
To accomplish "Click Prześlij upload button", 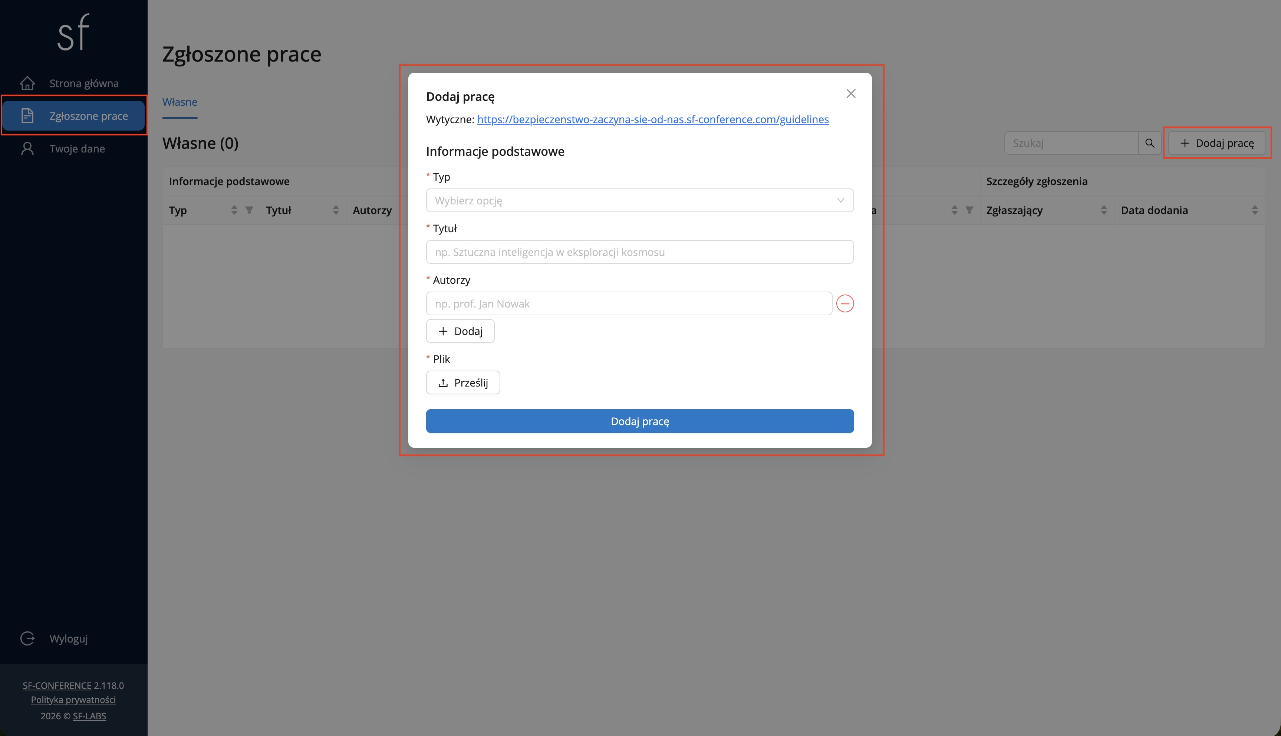I will click(463, 383).
